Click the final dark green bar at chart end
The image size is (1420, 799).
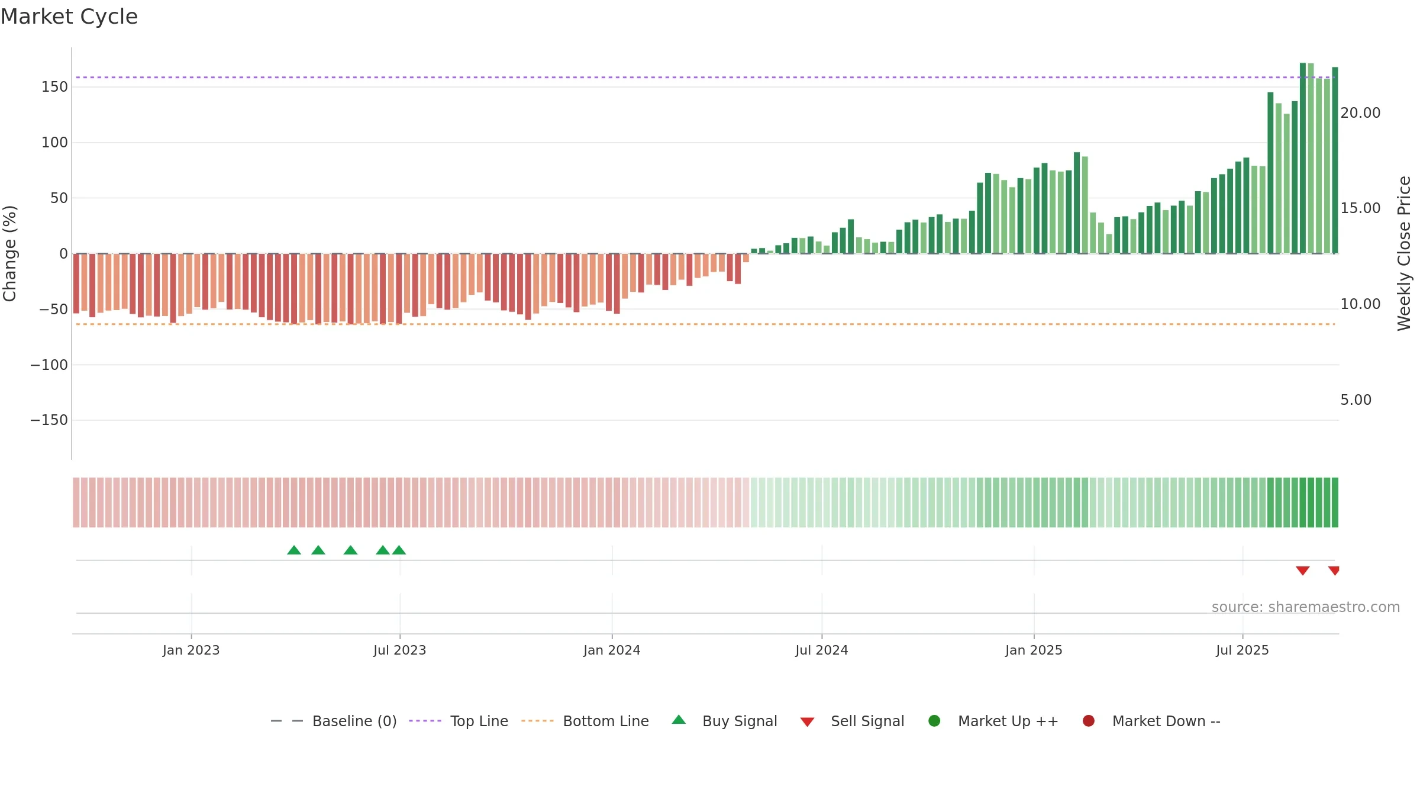[x=1335, y=160]
